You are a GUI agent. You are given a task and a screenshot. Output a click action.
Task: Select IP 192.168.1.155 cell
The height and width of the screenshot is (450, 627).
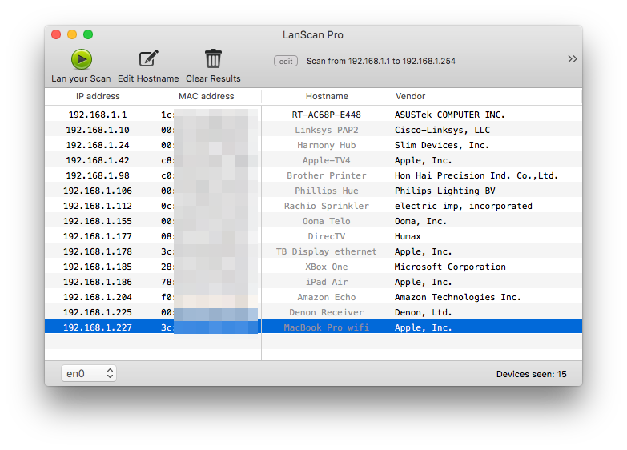point(98,221)
